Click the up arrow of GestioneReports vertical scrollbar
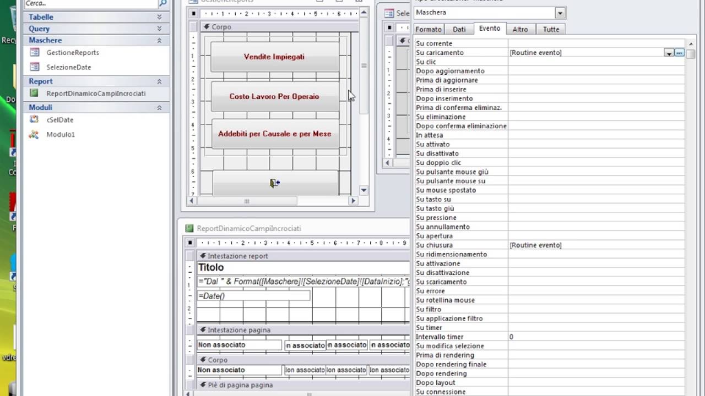 click(364, 13)
